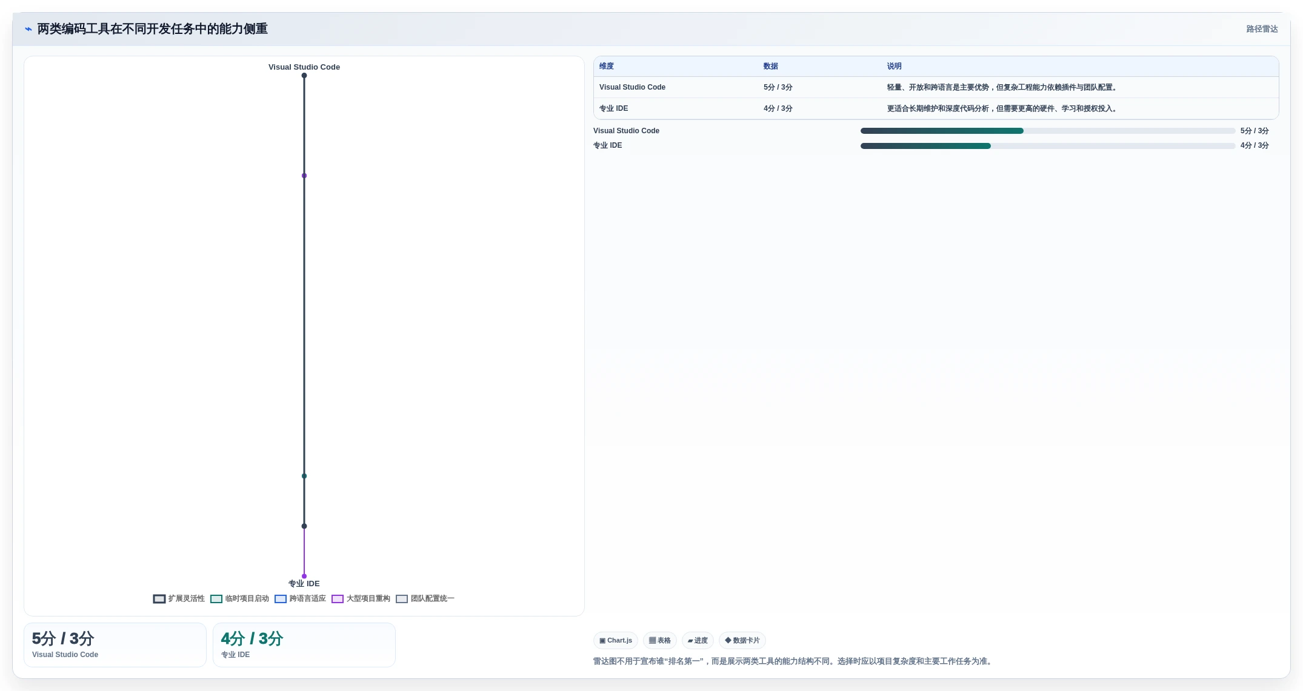Click the 专业 IDE label beside progress bar
Image resolution: width=1303 pixels, height=691 pixels.
point(607,145)
